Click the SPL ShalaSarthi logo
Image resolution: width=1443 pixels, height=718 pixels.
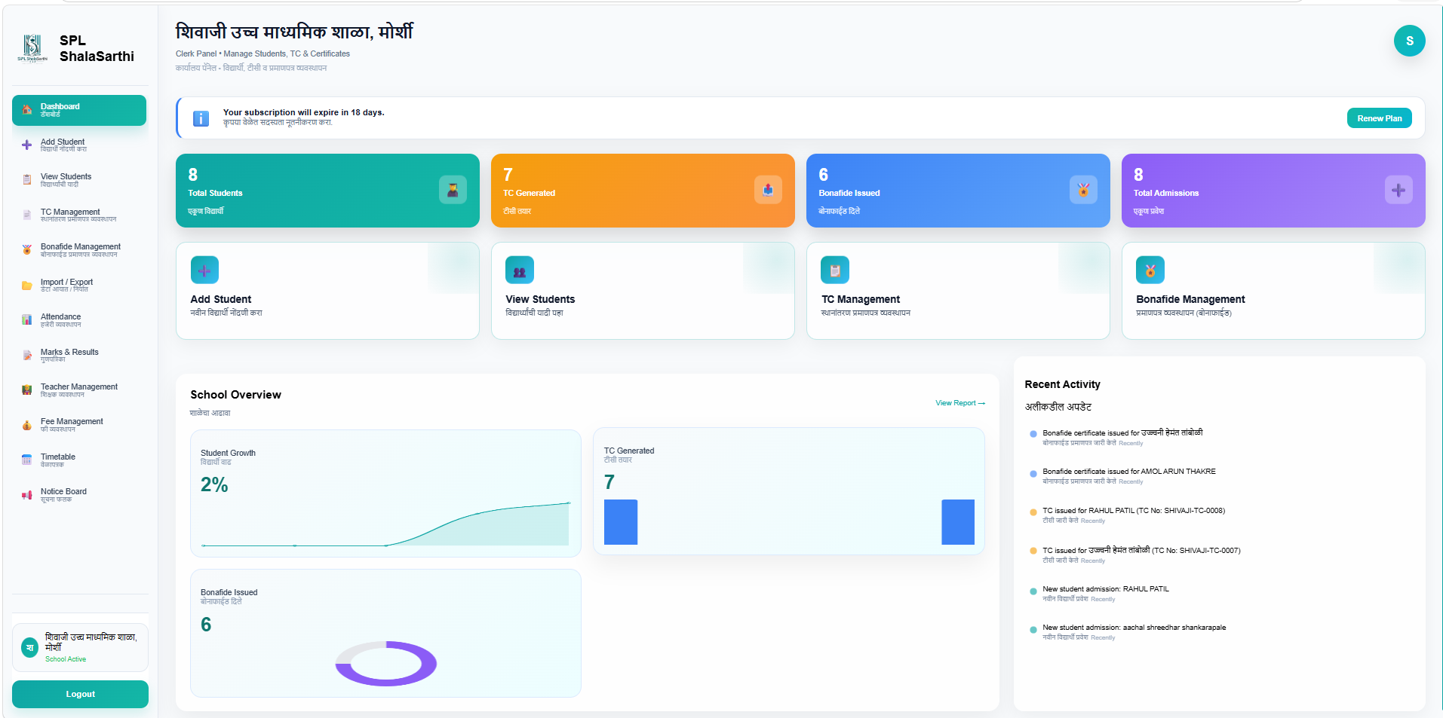pos(32,48)
